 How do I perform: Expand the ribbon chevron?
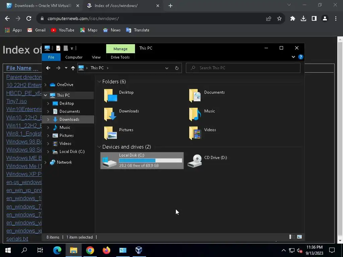click(x=293, y=57)
